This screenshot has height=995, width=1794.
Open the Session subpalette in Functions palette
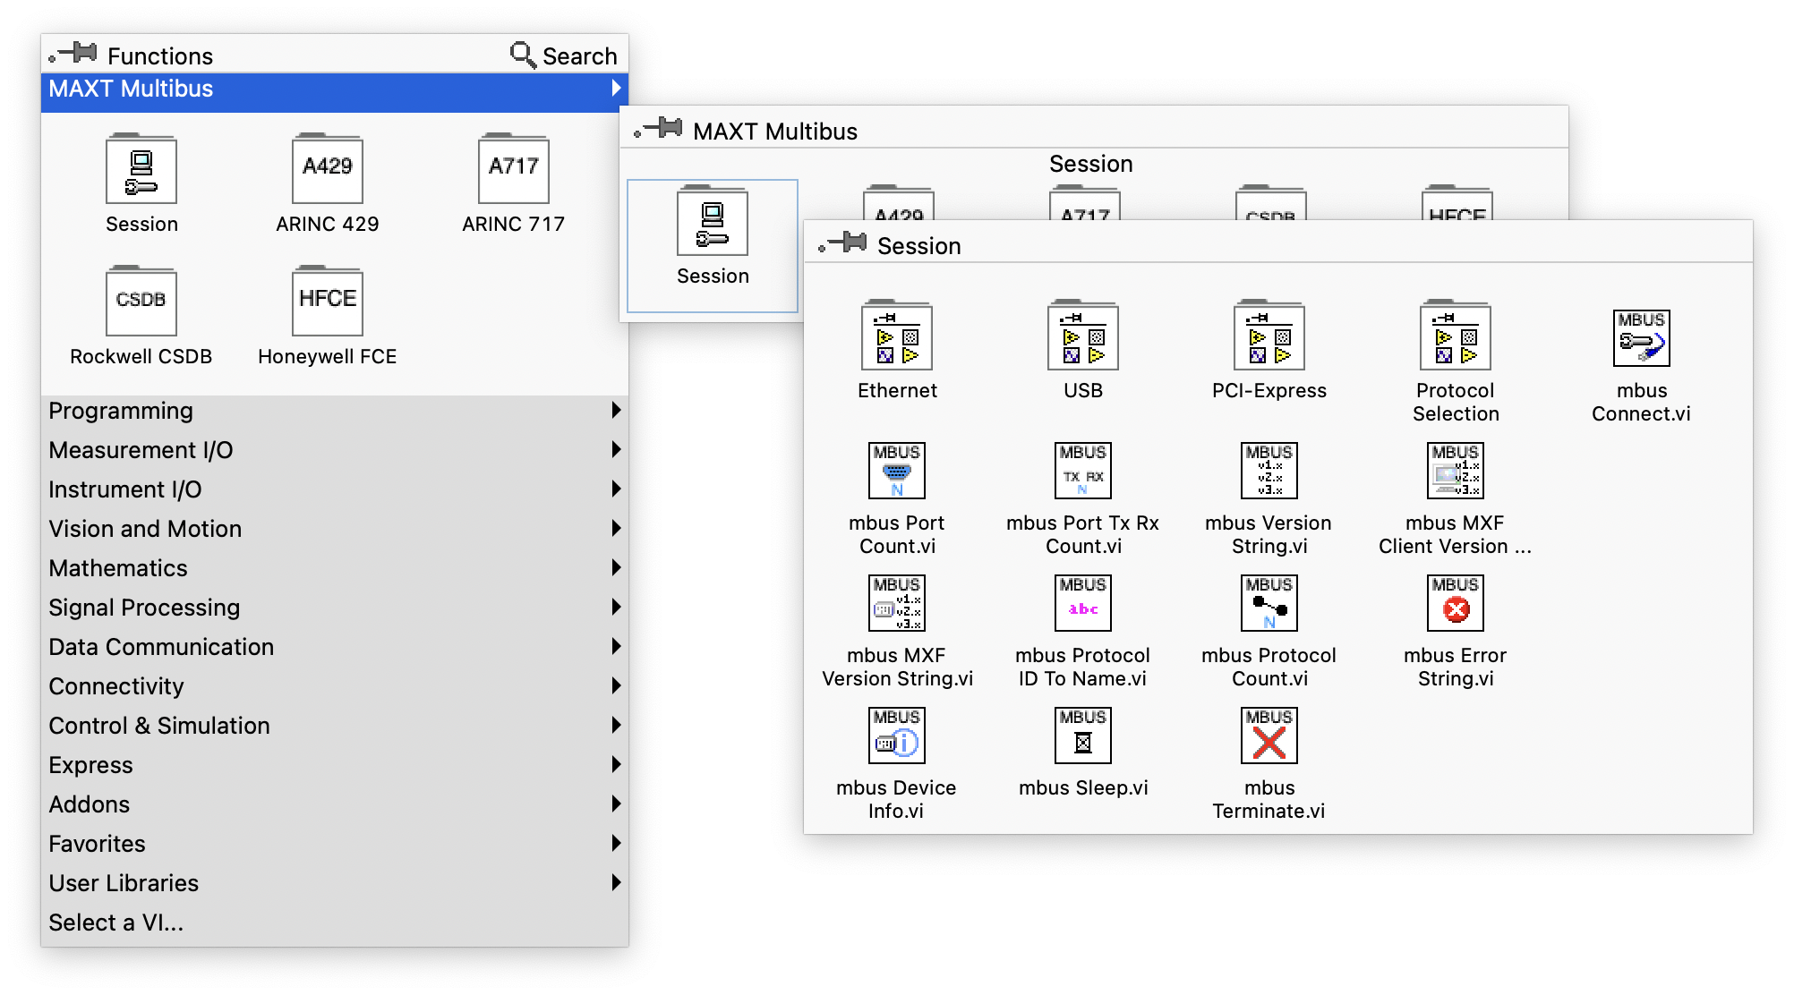click(x=141, y=169)
